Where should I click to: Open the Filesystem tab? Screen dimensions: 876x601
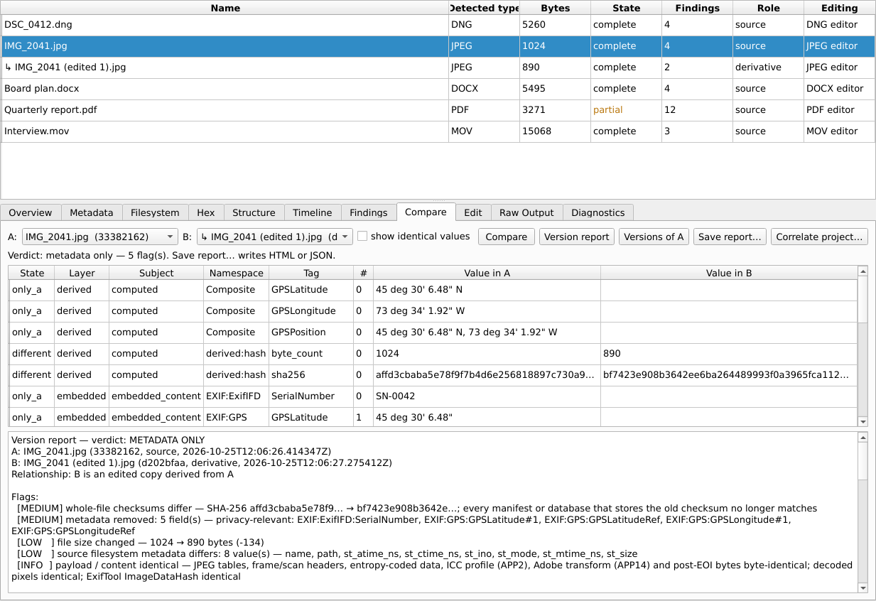(156, 212)
